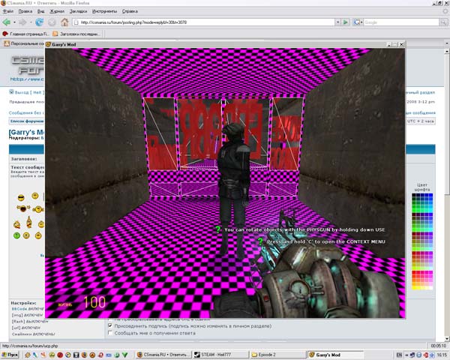Open bookmark Главная страница Fi...
This screenshot has height=360, width=450.
[25, 34]
